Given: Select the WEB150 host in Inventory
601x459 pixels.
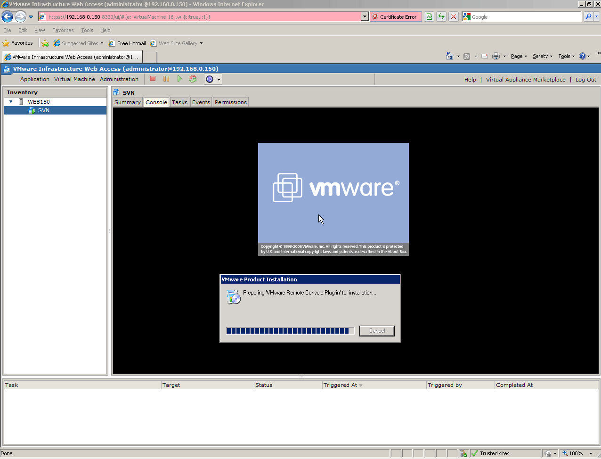Looking at the screenshot, I should pyautogui.click(x=39, y=102).
